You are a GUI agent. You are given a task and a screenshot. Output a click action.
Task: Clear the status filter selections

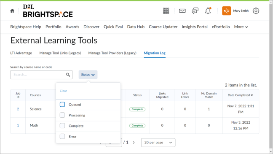coord(63,91)
